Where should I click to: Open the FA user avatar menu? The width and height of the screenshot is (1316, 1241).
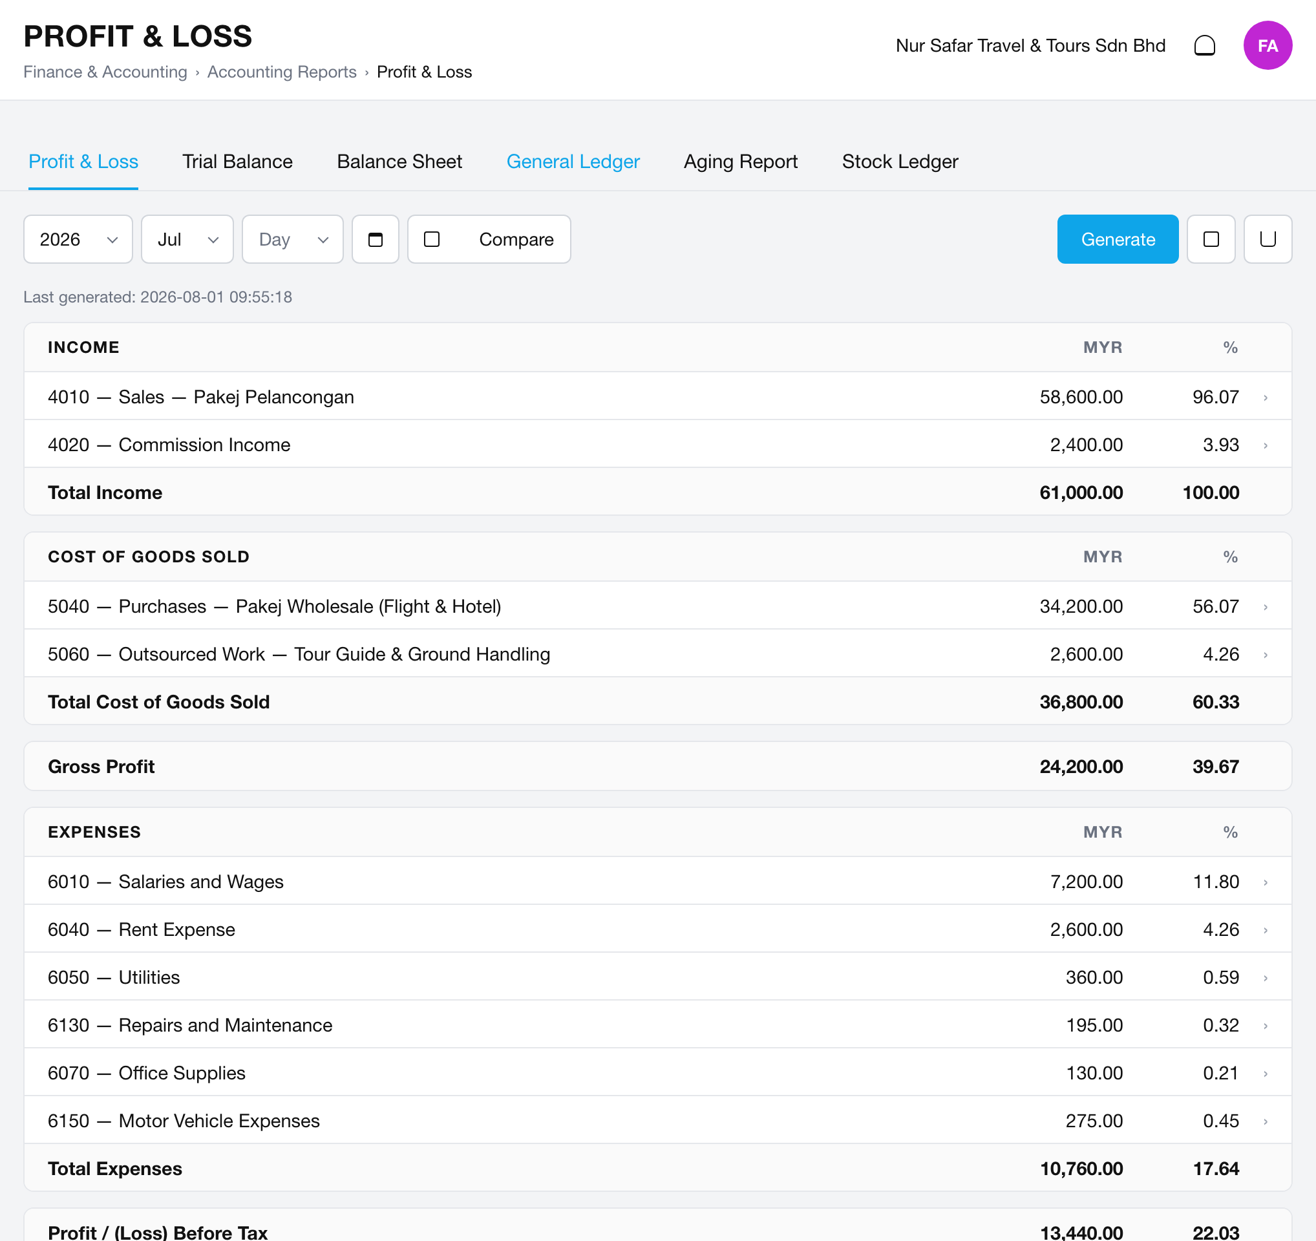(1267, 46)
